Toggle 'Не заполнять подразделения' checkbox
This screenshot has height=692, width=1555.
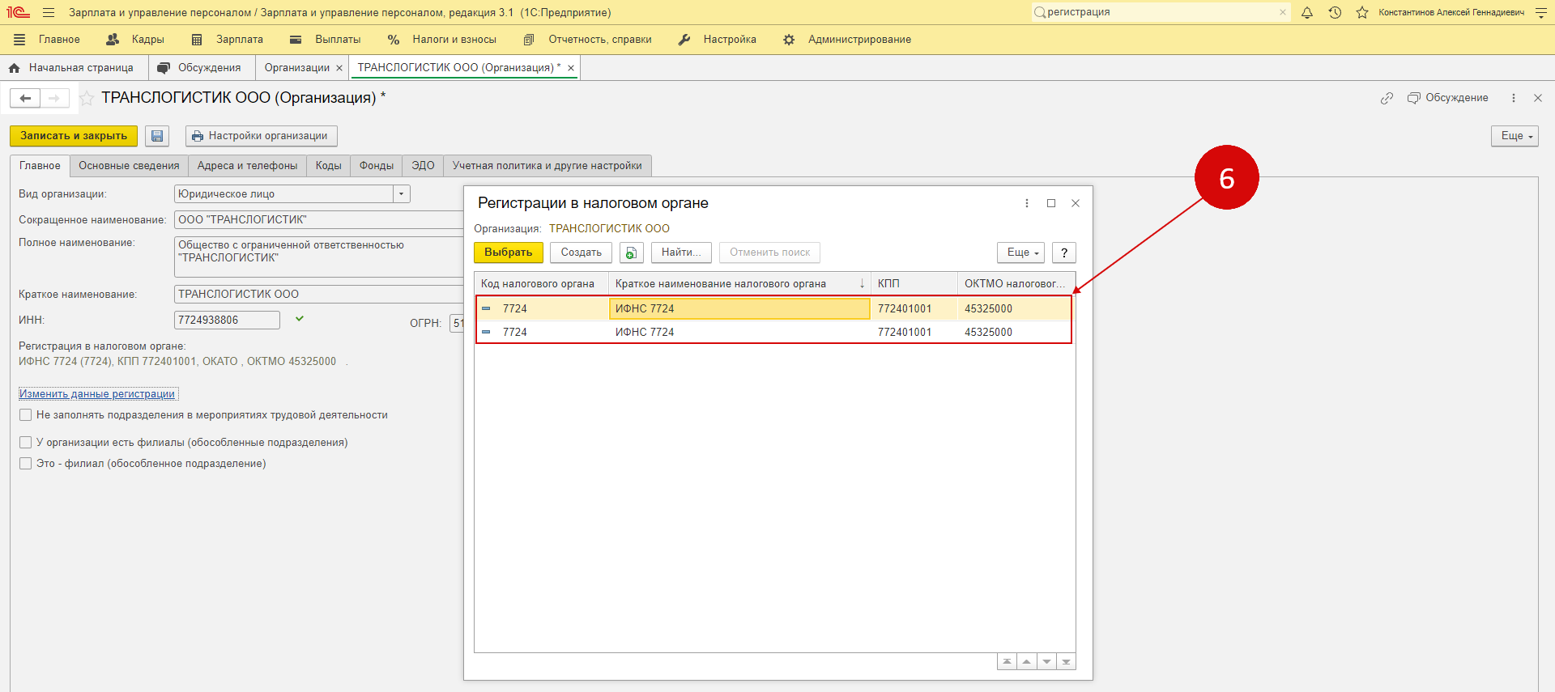[26, 415]
